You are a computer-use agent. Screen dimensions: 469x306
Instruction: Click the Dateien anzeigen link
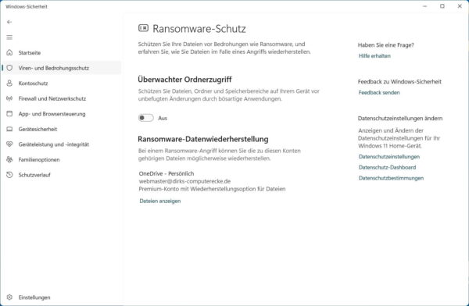(x=160, y=201)
